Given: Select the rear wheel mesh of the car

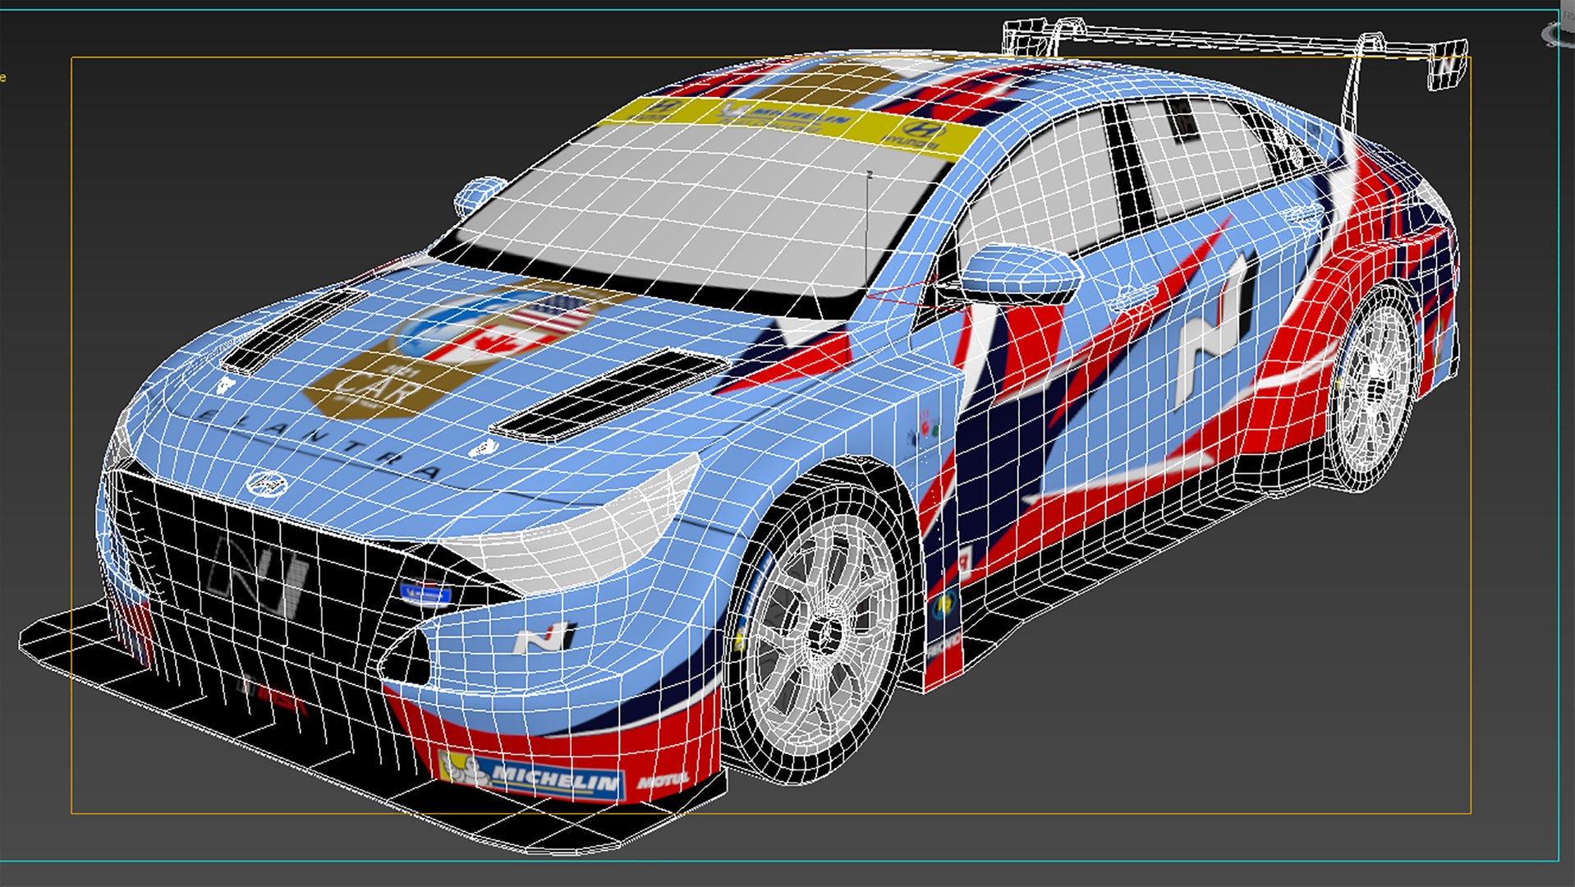Looking at the screenshot, I should point(1373,386).
